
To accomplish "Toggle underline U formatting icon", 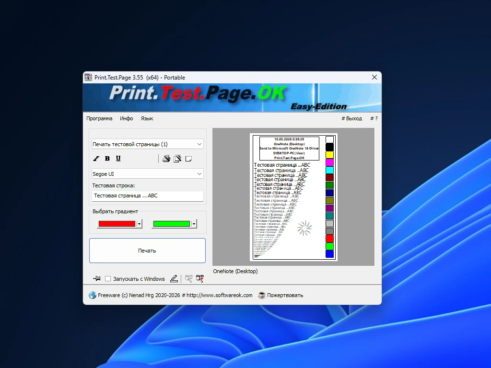I will pos(118,159).
